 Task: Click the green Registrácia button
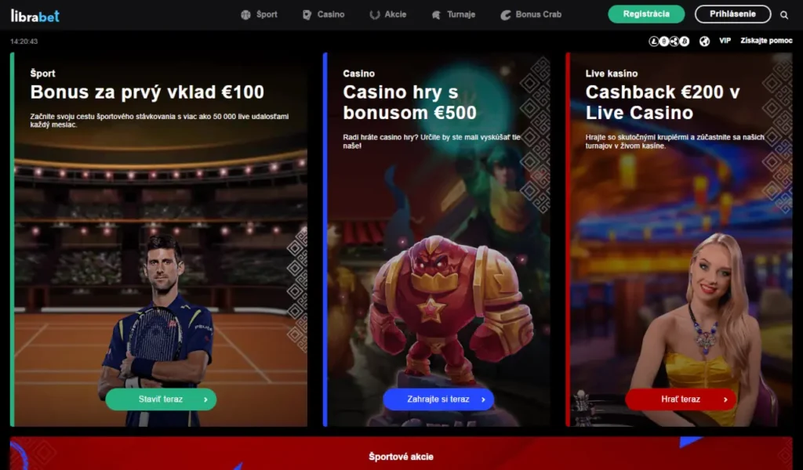click(646, 14)
